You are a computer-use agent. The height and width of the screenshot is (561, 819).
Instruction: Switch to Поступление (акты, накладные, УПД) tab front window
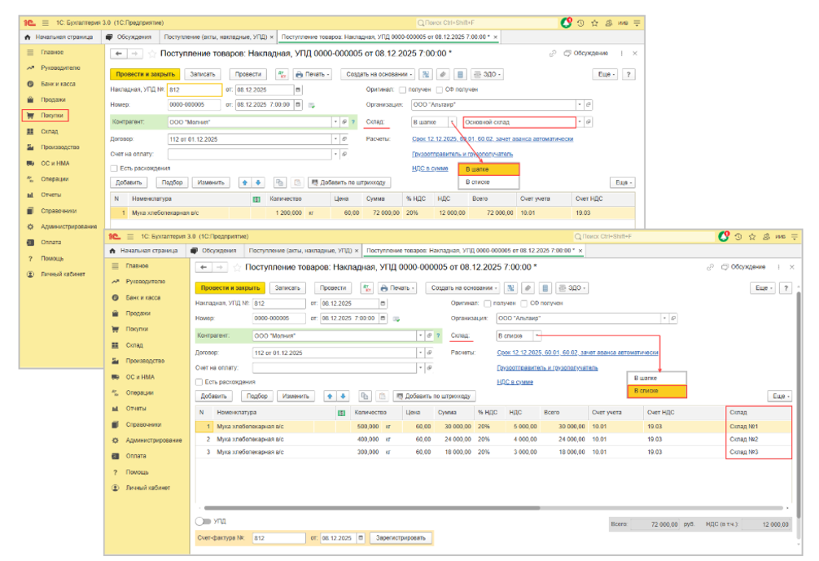pos(303,251)
